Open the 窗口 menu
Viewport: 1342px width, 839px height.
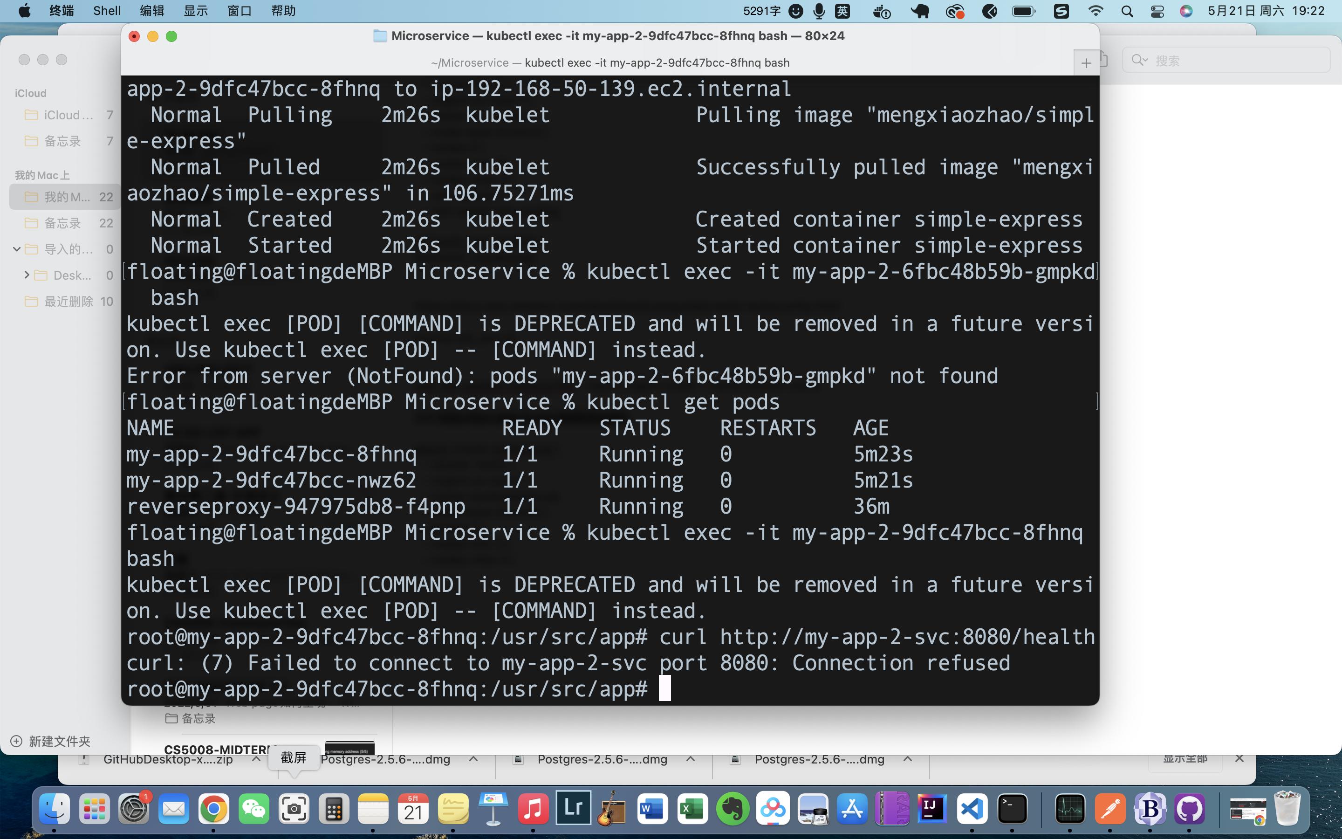click(x=240, y=11)
